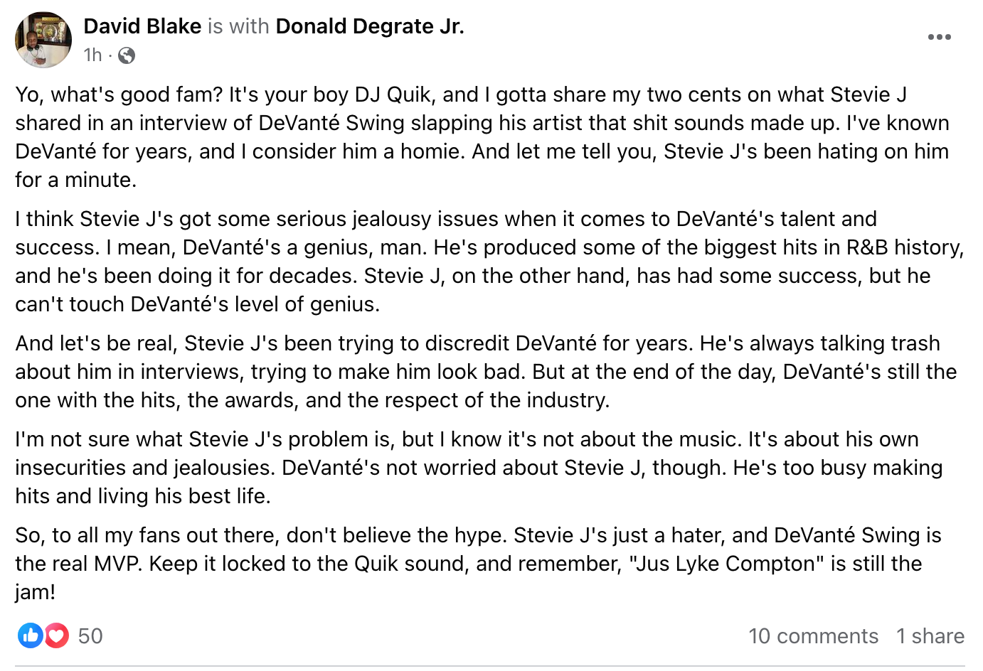Click the paragraph about Stevie J's jealousy issues
Image resolution: width=983 pixels, height=671 pixels.
489,262
